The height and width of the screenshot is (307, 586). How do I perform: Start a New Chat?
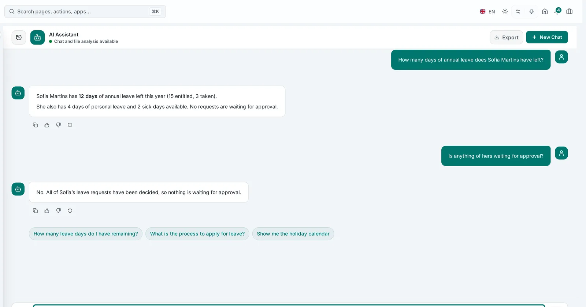(547, 37)
